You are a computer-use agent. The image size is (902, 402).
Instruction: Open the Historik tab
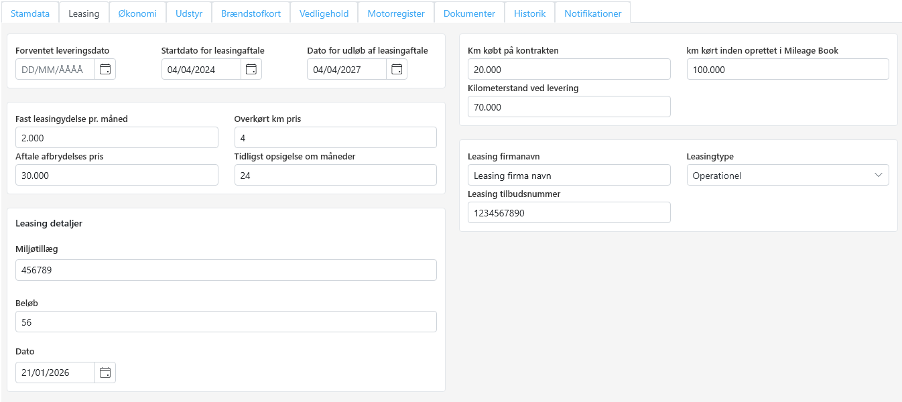(x=530, y=13)
